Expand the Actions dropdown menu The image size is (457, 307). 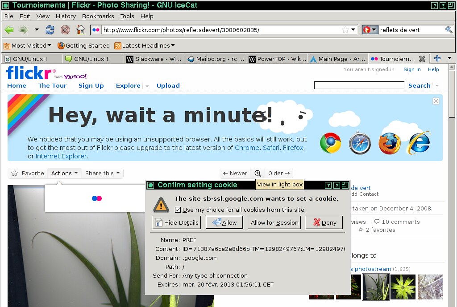click(x=64, y=173)
